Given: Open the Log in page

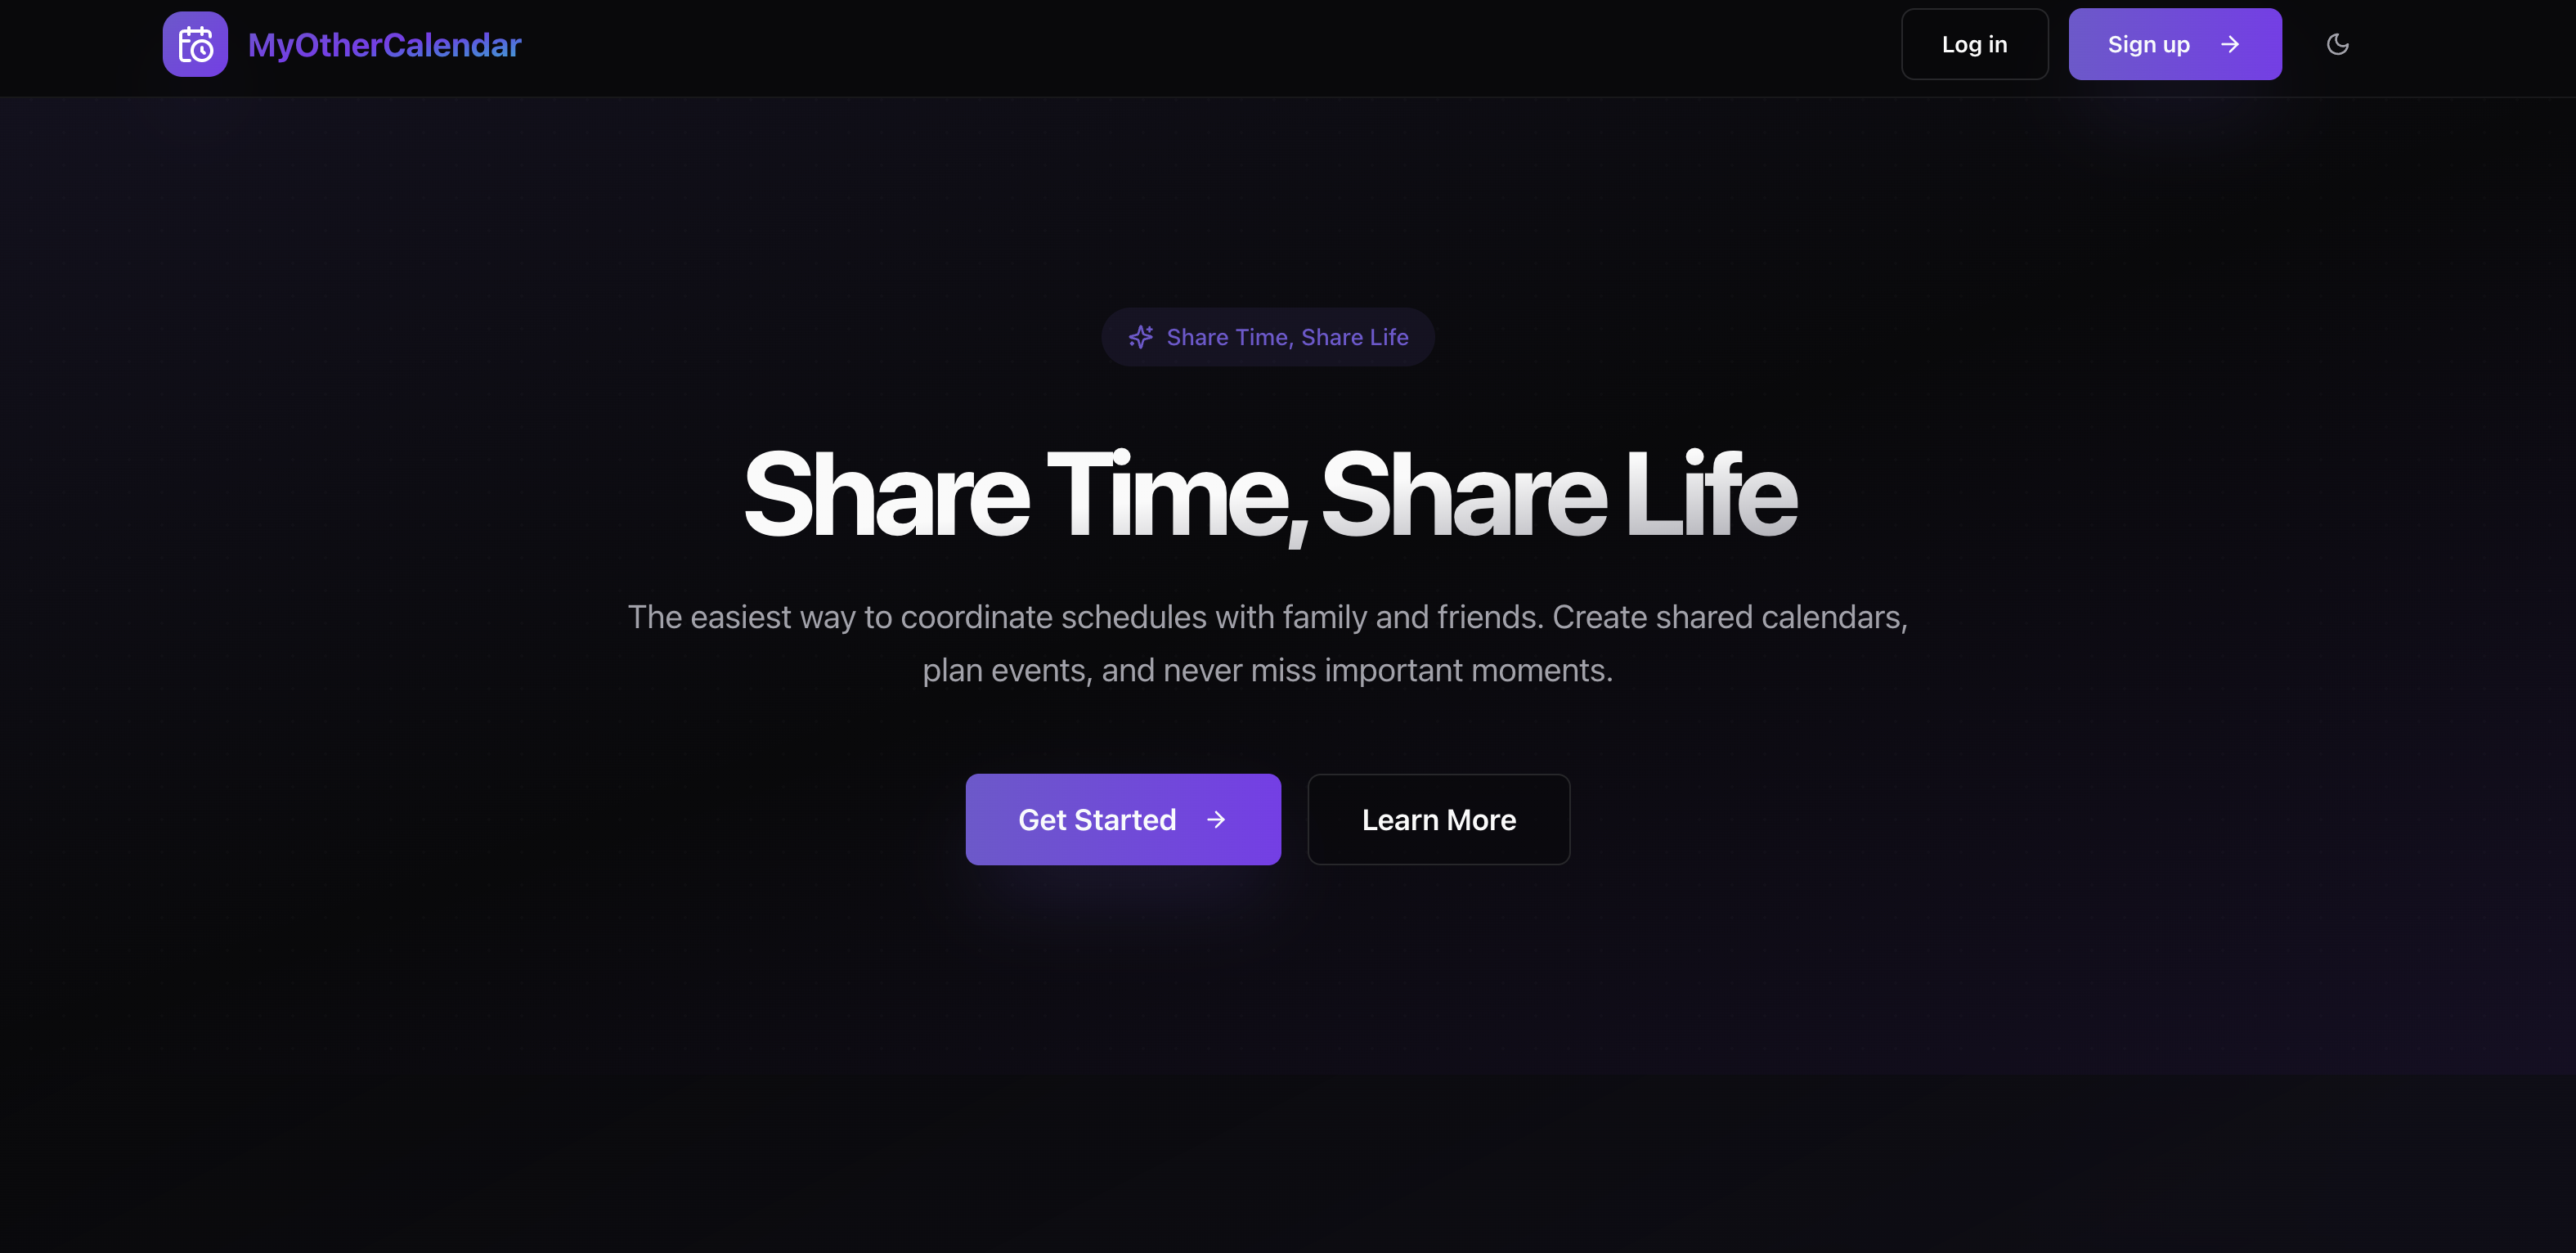Looking at the screenshot, I should [1974, 44].
